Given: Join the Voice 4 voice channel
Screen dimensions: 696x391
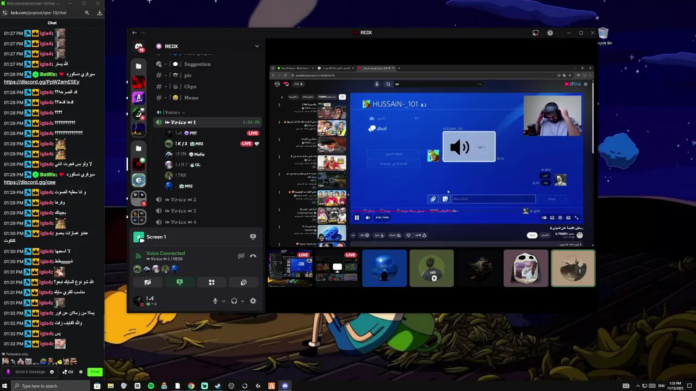Looking at the screenshot, I should click(208, 222).
